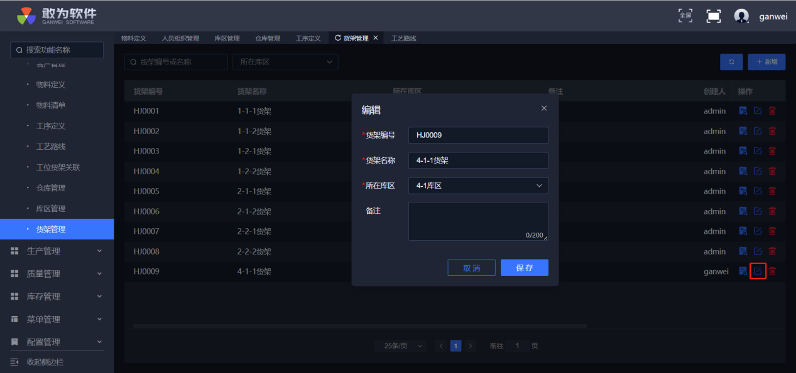Open the 所在库区 dropdown in edit dialog
The image size is (796, 373).
[477, 186]
